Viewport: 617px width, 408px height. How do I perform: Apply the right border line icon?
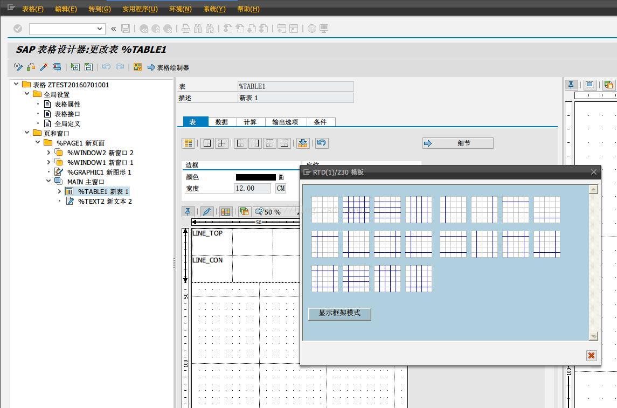(x=255, y=143)
